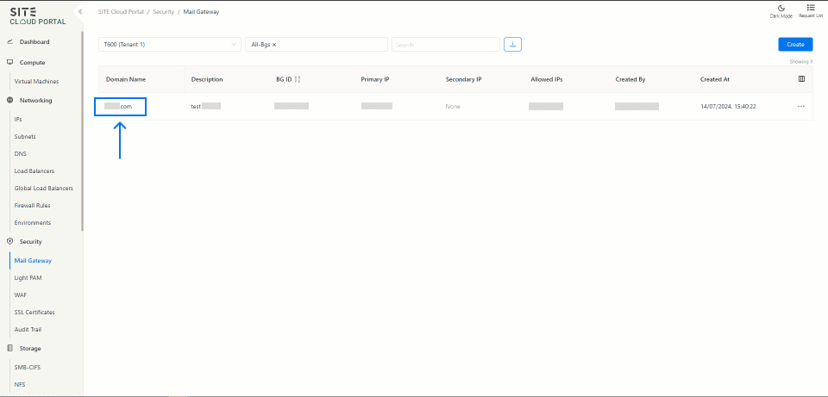
Task: Sort by the BG ID column icon
Action: (298, 79)
